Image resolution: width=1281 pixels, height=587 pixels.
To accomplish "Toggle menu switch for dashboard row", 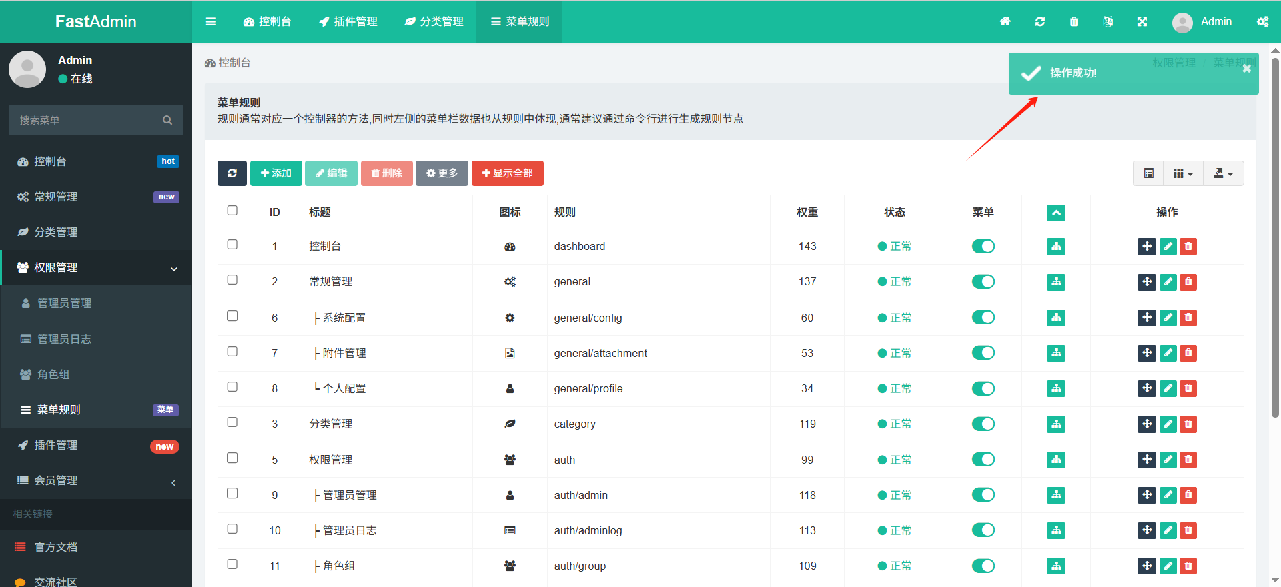I will tap(983, 247).
